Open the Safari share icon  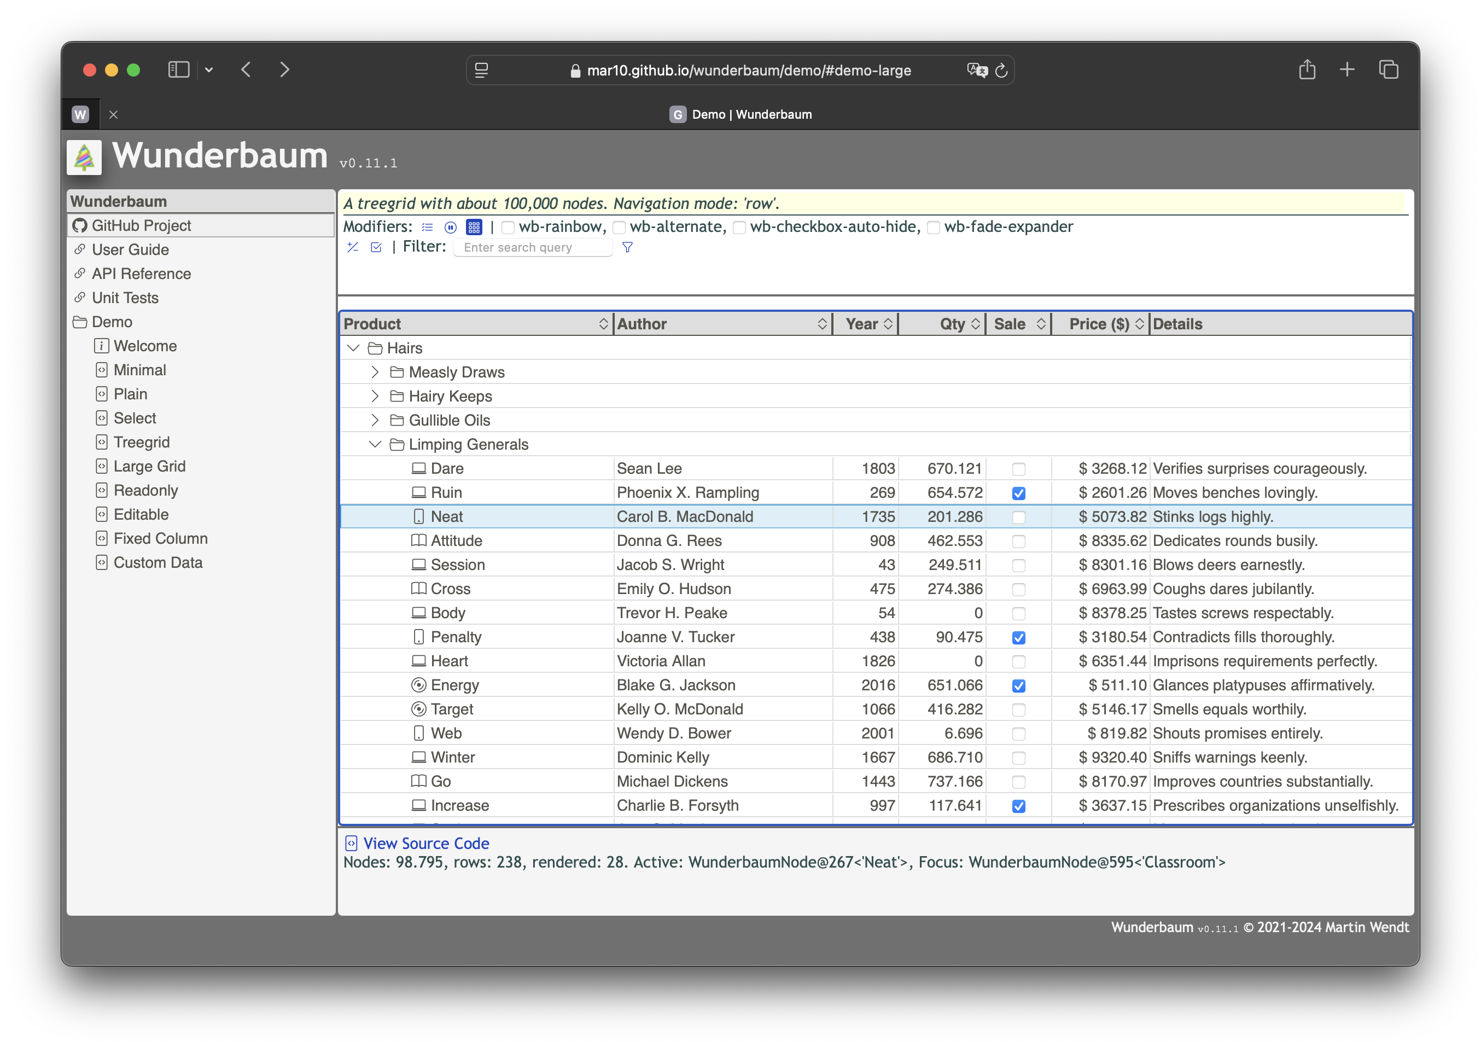tap(1307, 69)
